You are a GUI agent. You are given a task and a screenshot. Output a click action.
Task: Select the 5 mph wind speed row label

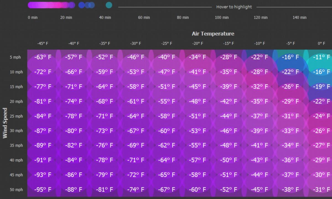click(x=16, y=57)
